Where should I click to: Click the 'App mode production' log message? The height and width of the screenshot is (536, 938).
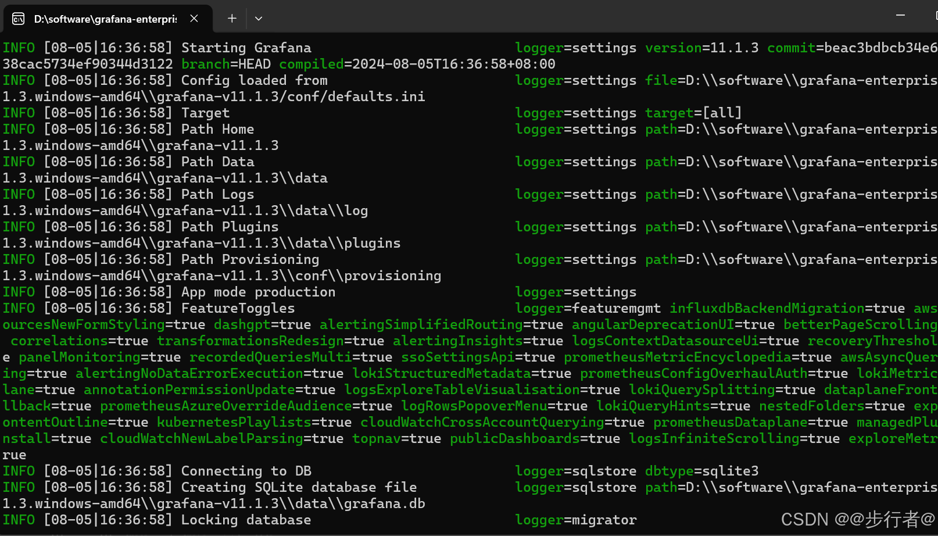click(x=259, y=292)
